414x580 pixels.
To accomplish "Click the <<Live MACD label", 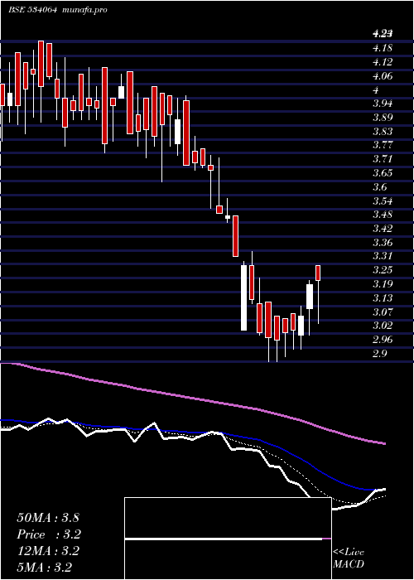I will (x=349, y=558).
